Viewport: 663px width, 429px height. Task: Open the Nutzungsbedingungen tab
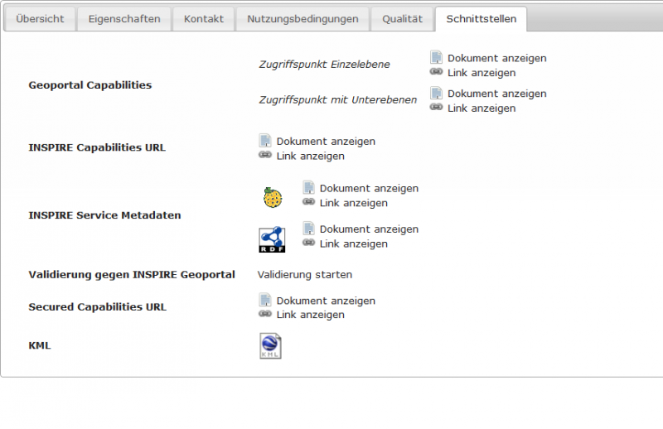[302, 19]
